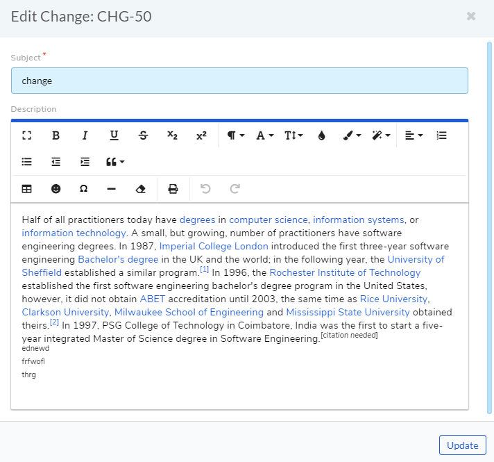
Task: Open the emoticons picker
Action: pos(56,189)
